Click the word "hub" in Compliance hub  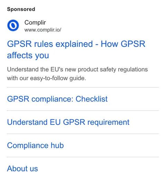click(x=57, y=145)
